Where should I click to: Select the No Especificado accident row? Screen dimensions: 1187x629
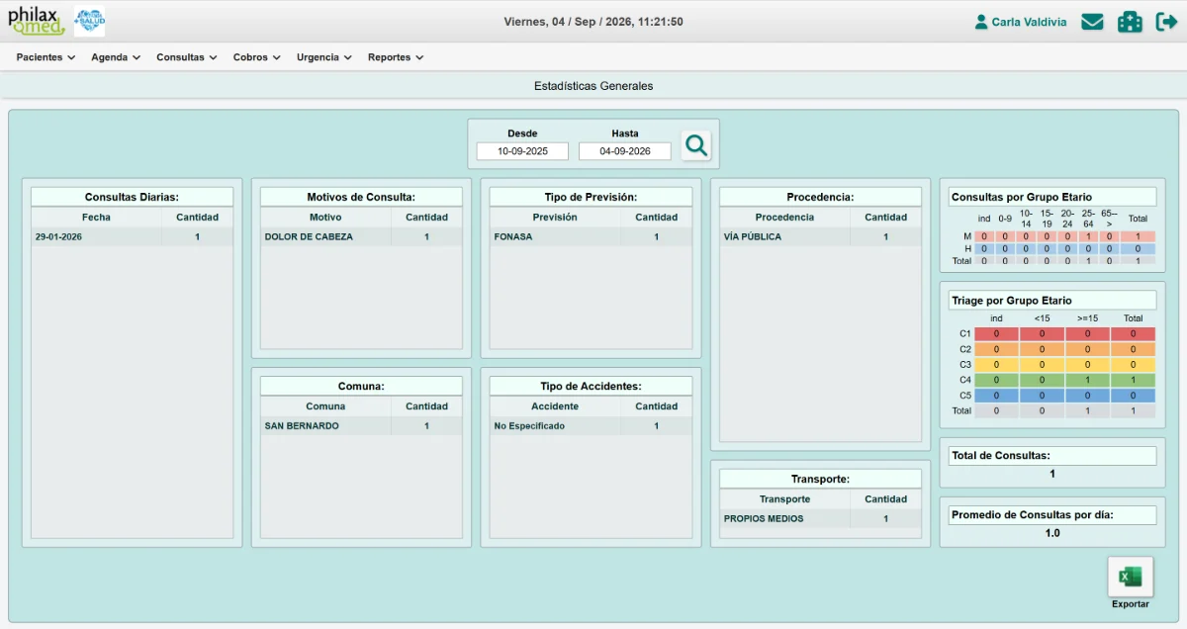click(x=592, y=426)
